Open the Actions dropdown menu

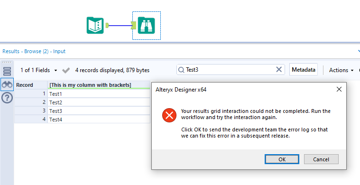pos(341,70)
